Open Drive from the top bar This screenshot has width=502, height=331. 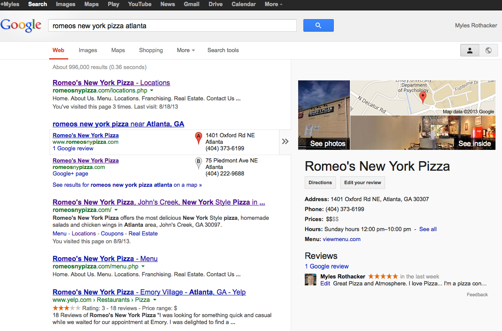(216, 4)
